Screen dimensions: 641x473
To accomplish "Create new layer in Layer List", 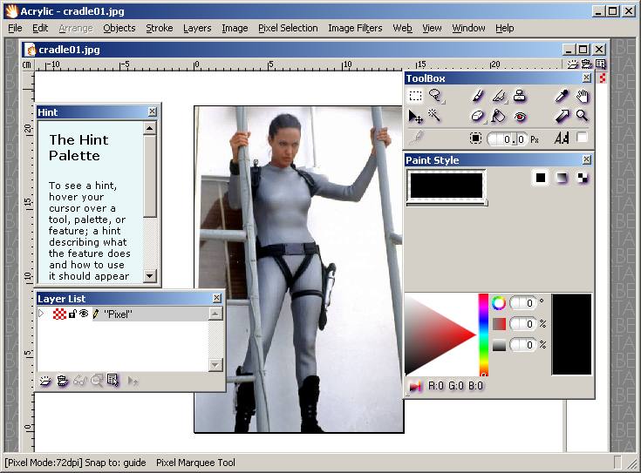I will click(x=45, y=381).
